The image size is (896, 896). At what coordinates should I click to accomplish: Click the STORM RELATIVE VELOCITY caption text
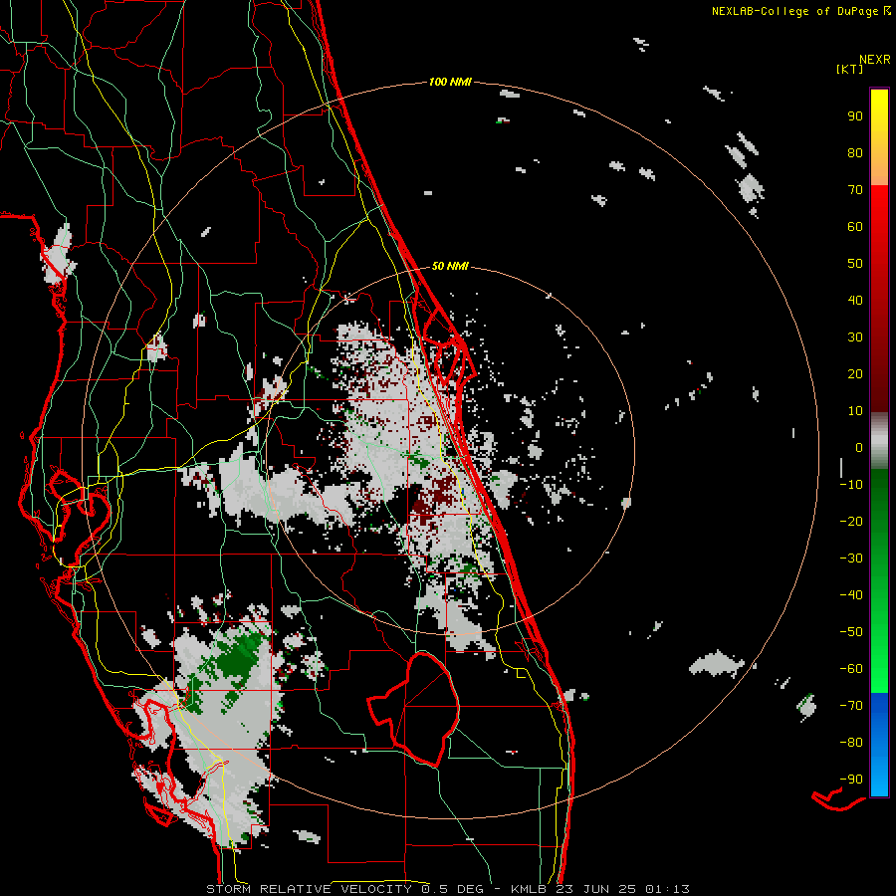[x=309, y=889]
